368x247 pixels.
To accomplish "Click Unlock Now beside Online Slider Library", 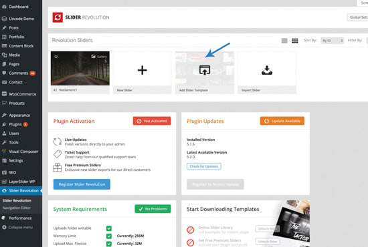I will (268, 228).
